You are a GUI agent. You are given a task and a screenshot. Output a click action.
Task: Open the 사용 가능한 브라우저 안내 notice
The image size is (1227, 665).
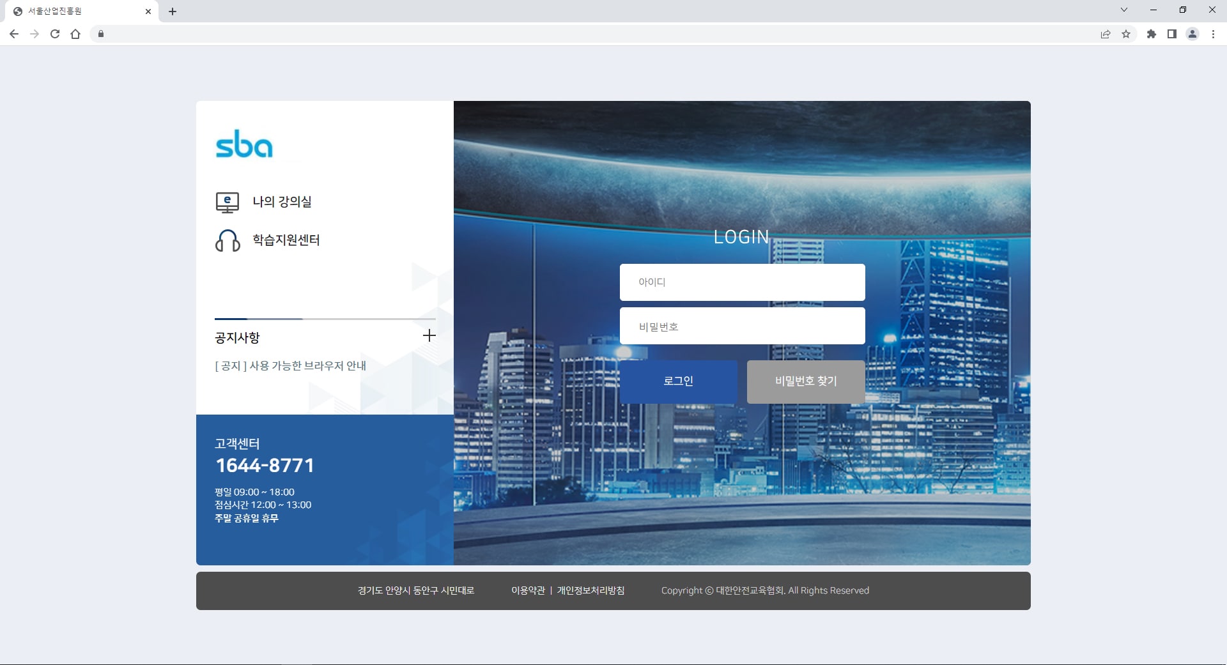291,366
